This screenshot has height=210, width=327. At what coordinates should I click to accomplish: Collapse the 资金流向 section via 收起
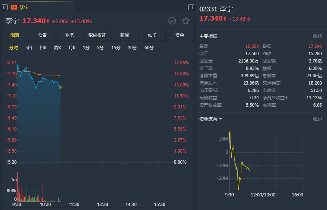click(317, 119)
